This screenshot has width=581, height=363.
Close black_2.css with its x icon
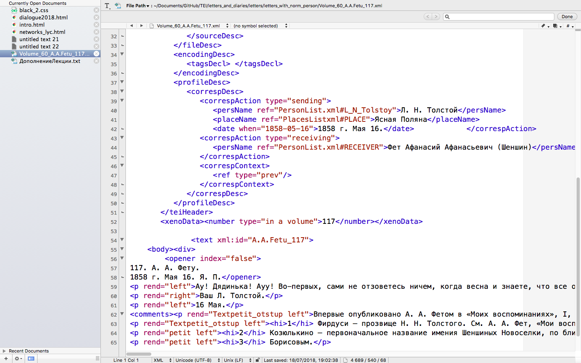96,10
